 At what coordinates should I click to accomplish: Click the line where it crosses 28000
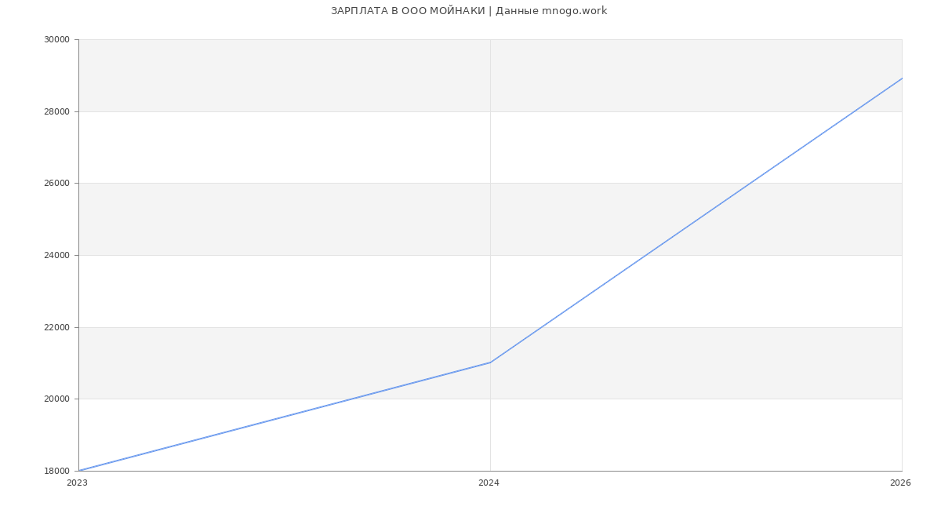click(855, 111)
